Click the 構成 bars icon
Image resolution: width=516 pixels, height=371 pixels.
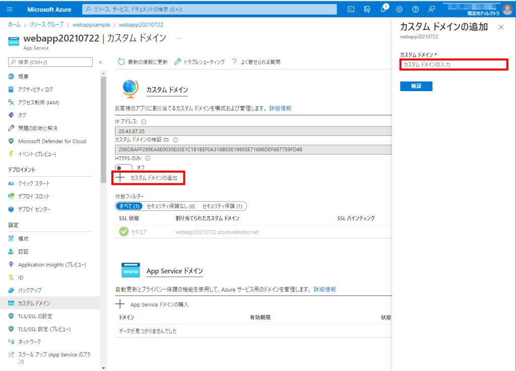(11, 239)
